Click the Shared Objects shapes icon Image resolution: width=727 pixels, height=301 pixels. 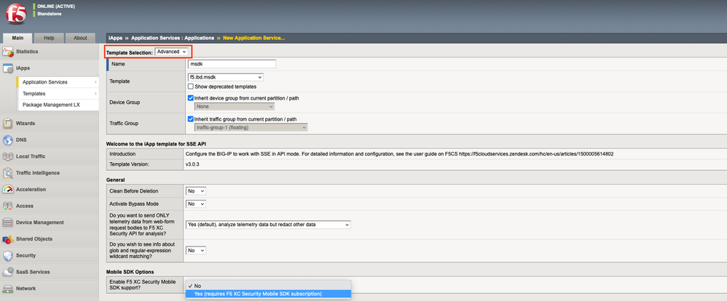tap(8, 239)
